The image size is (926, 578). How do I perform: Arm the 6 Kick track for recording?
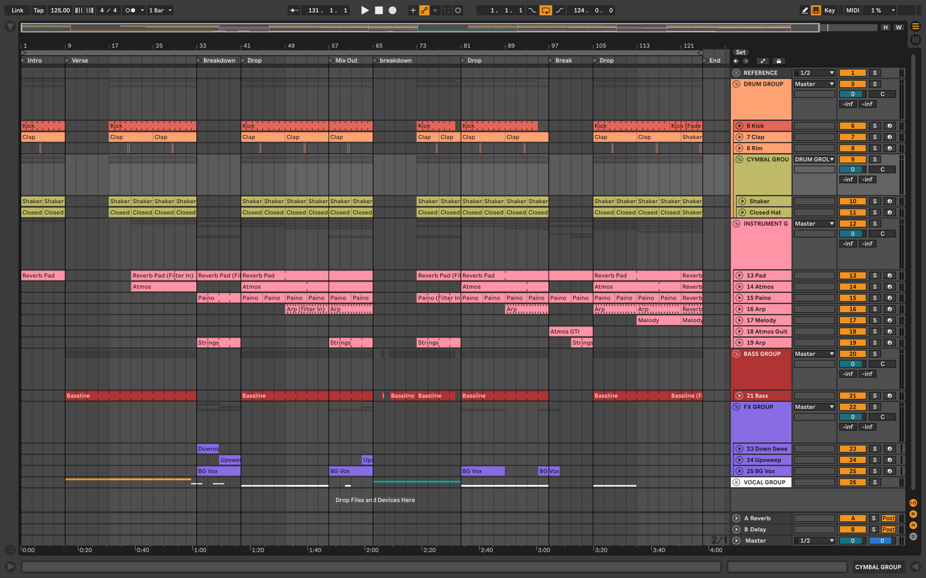coord(889,126)
